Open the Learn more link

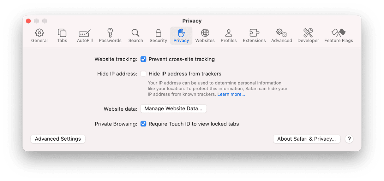(231, 94)
